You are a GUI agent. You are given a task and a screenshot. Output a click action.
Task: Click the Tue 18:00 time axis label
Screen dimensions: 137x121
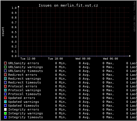[55, 59]
